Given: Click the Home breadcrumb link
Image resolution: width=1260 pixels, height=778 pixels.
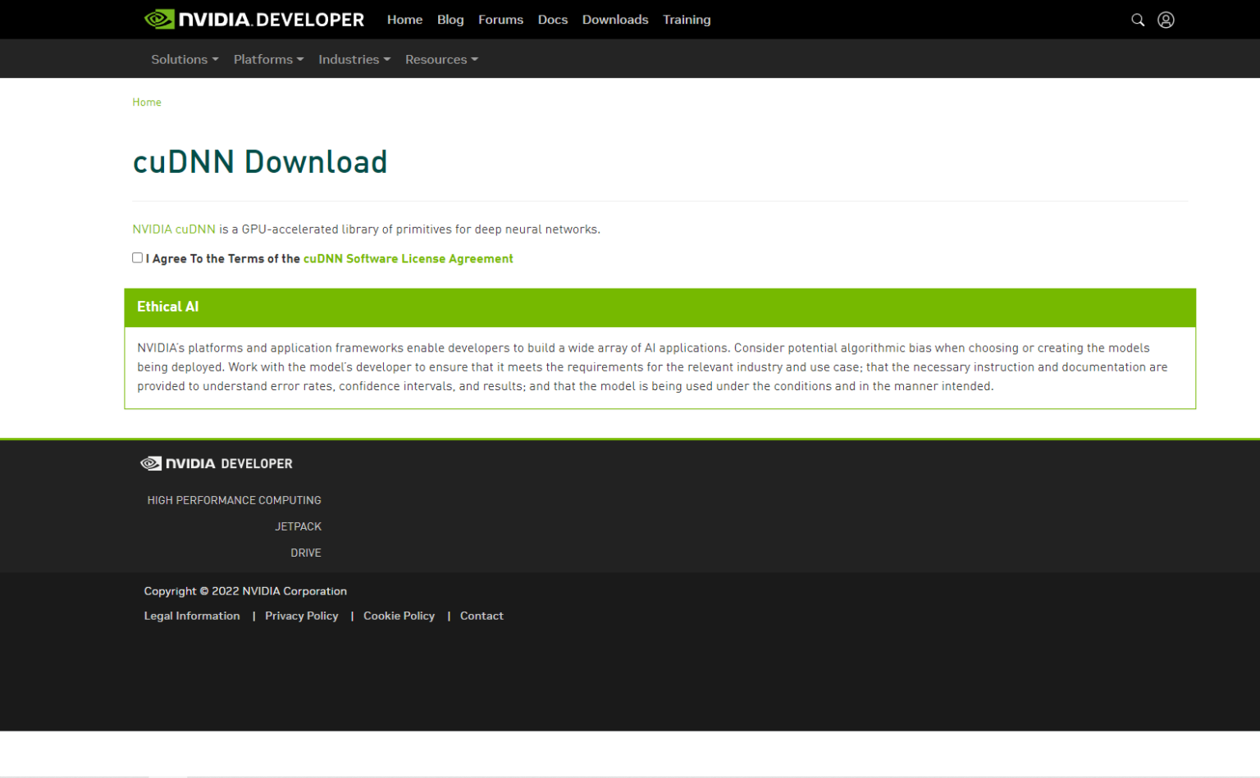Looking at the screenshot, I should tap(147, 102).
